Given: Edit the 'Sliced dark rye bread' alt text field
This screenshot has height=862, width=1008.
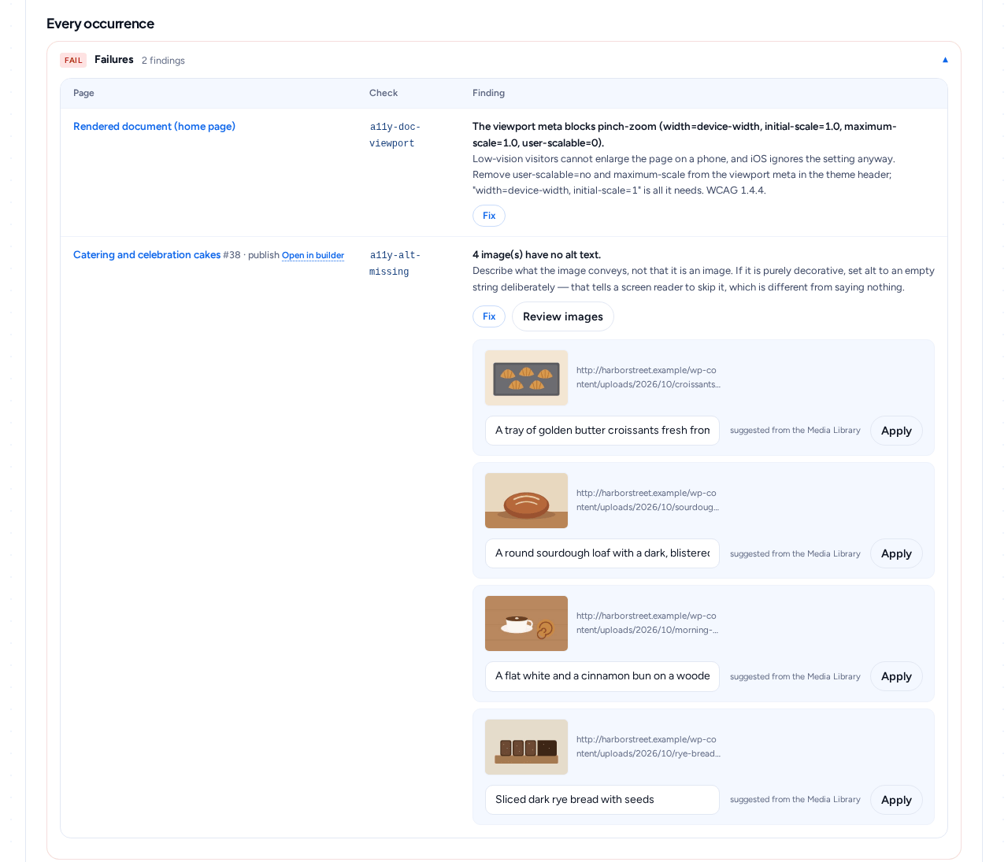Looking at the screenshot, I should [602, 800].
